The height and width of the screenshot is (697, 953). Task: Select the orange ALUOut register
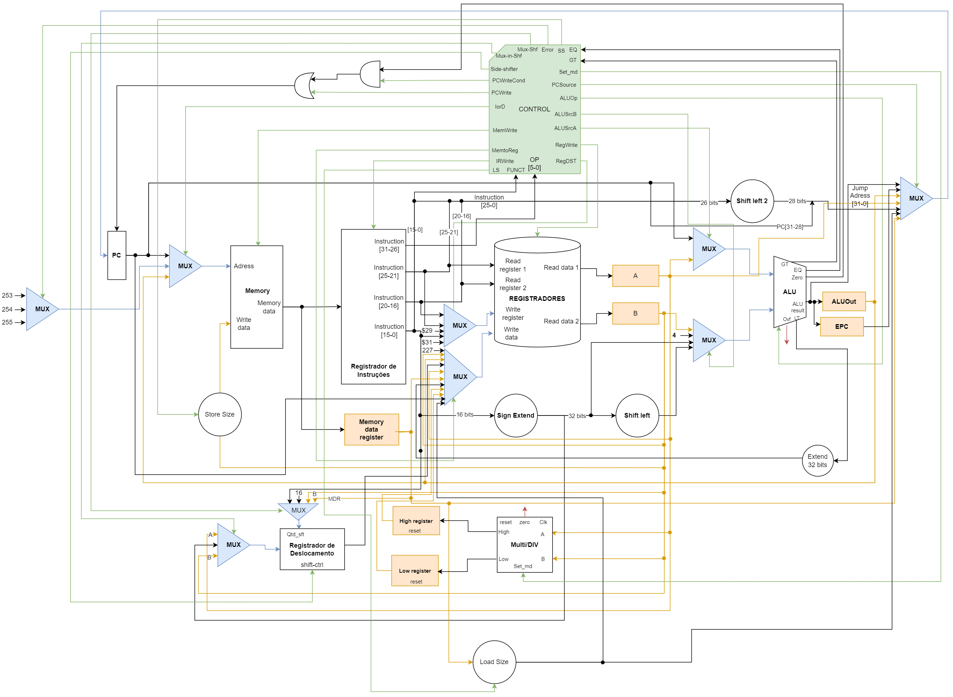pyautogui.click(x=843, y=302)
